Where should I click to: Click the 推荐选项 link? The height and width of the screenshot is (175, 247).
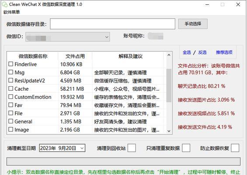pos(224,52)
